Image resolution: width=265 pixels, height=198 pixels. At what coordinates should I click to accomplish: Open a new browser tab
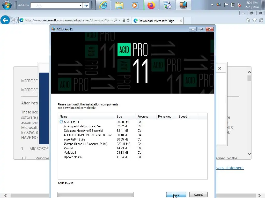pos(187,21)
